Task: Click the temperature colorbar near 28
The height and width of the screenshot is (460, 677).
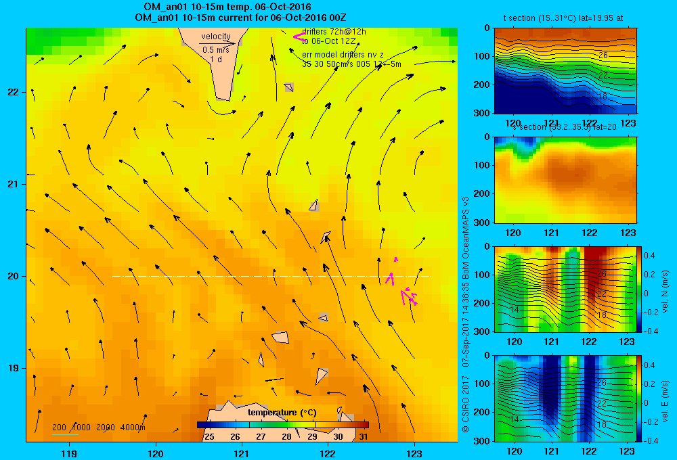Action: (286, 425)
